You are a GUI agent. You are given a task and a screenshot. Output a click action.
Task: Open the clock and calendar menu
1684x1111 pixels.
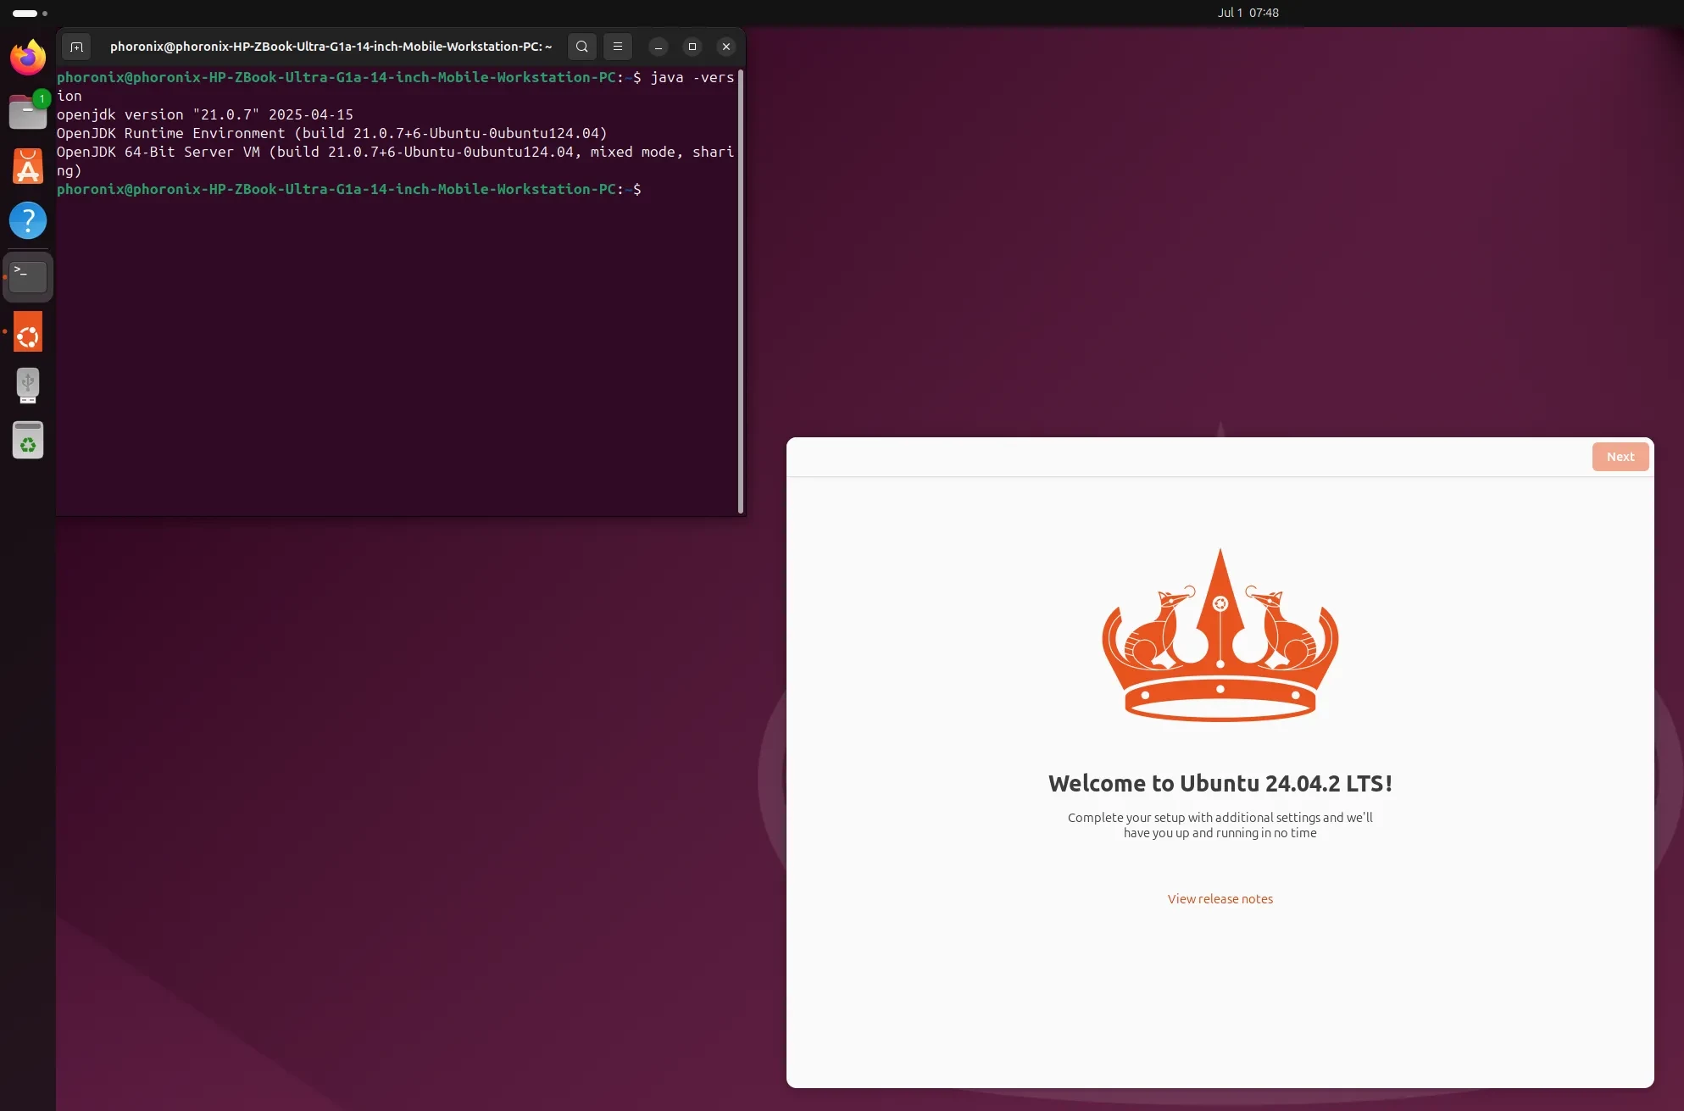pos(1248,13)
